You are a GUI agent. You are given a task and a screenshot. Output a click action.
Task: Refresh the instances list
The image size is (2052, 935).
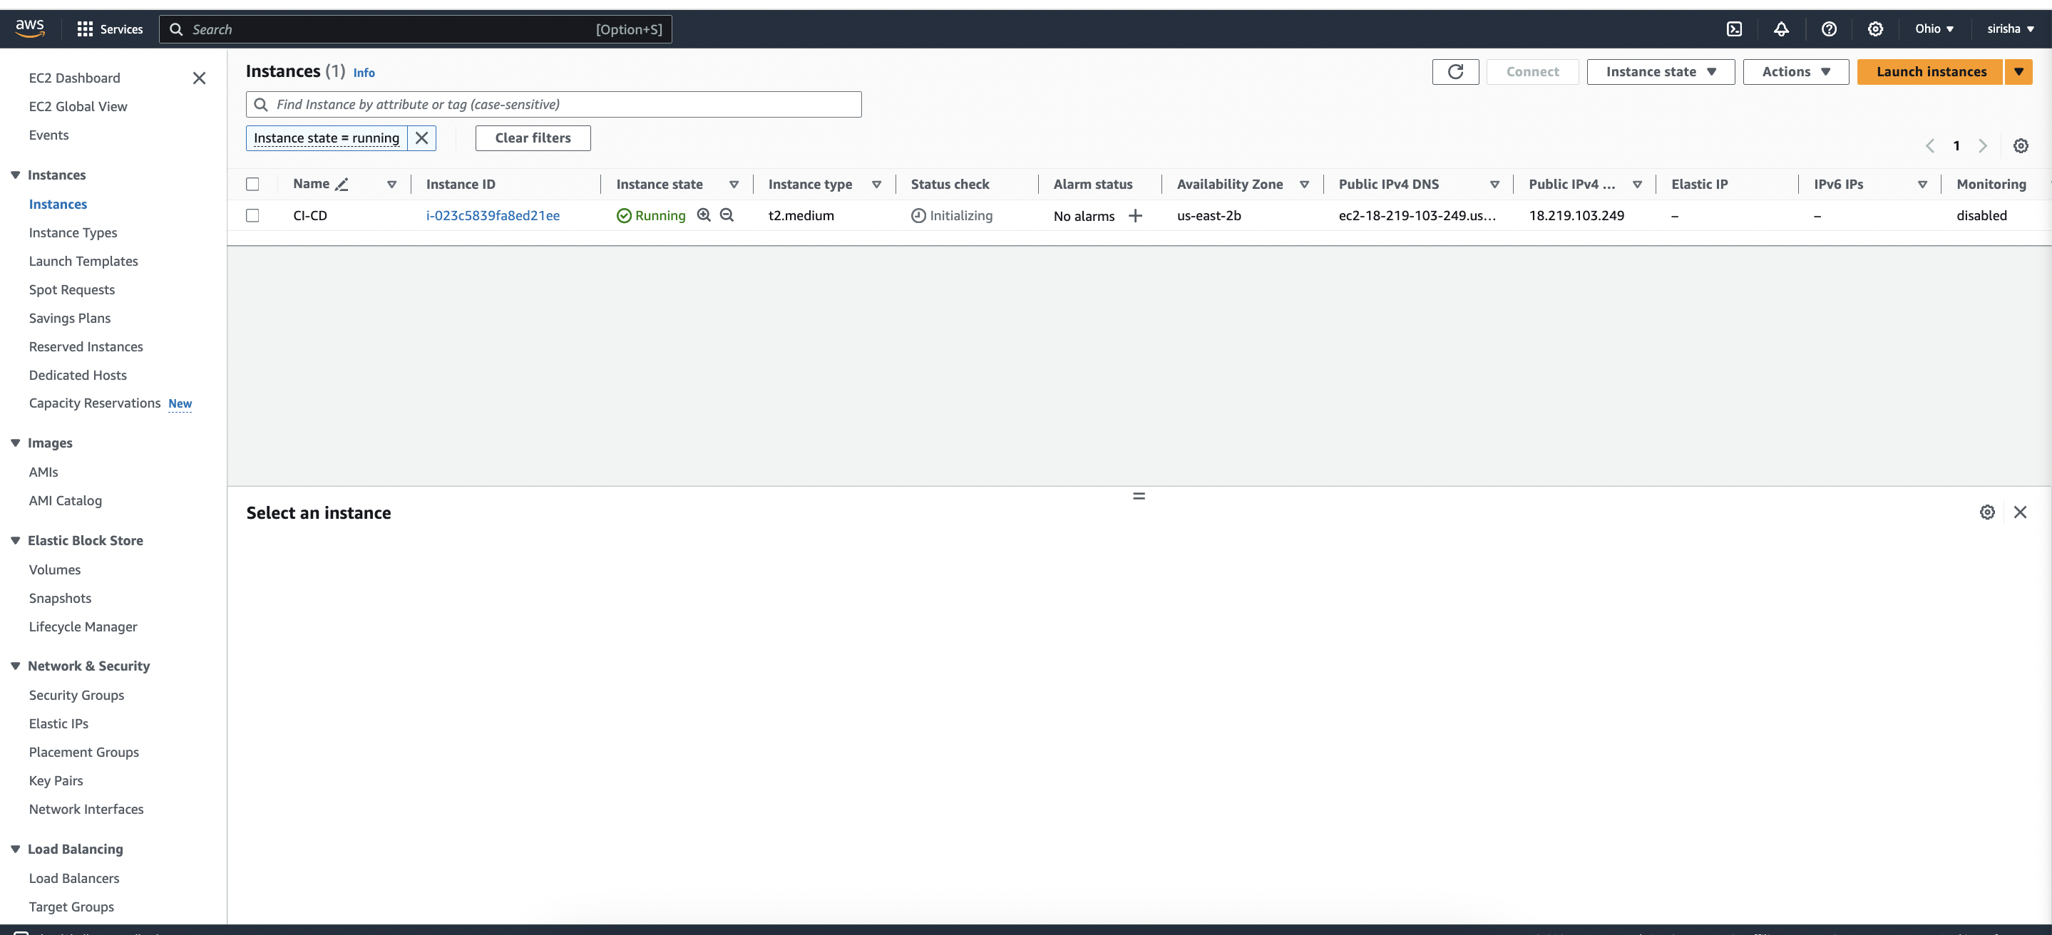tap(1455, 72)
